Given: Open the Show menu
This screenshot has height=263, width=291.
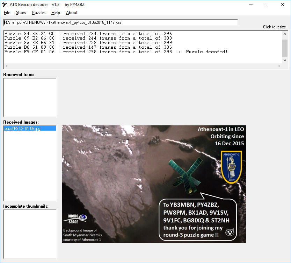Looking at the screenshot, I should 21,13.
